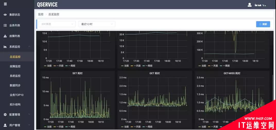
Task: Toggle 当前 legend in top-right chart
Action: pyautogui.click(x=202, y=66)
